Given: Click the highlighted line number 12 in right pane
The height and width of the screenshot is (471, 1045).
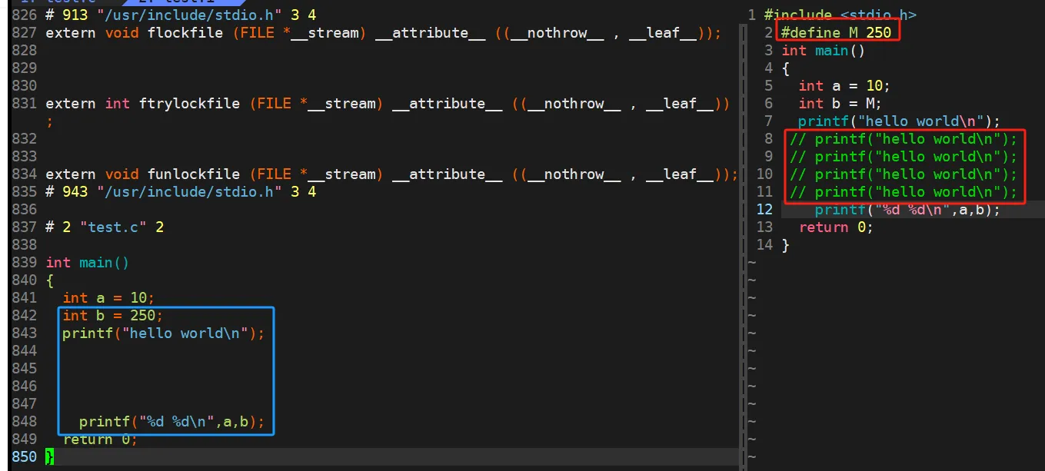Looking at the screenshot, I should 764,210.
